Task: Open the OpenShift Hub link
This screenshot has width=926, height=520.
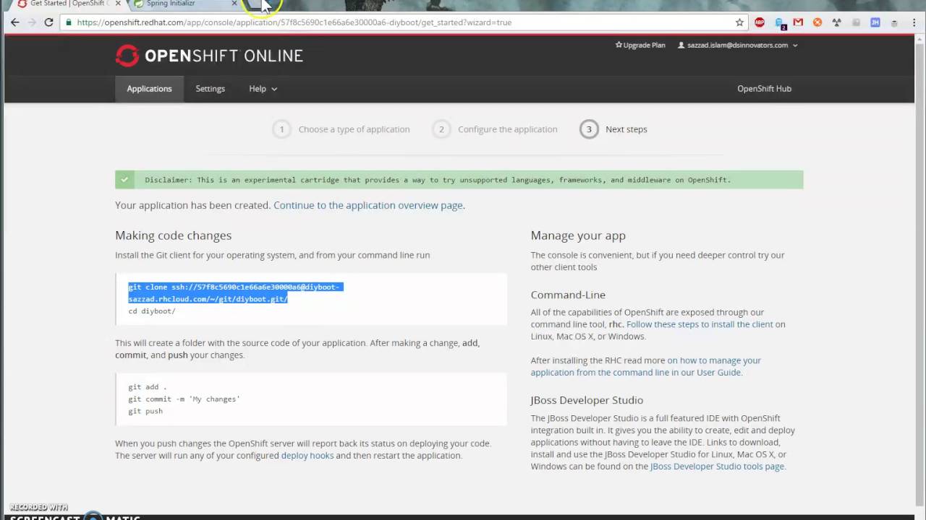Action: [x=764, y=89]
